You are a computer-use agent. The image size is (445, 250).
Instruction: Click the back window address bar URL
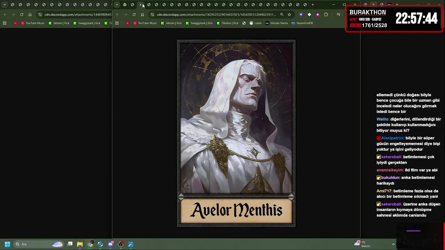pyautogui.click(x=78, y=15)
